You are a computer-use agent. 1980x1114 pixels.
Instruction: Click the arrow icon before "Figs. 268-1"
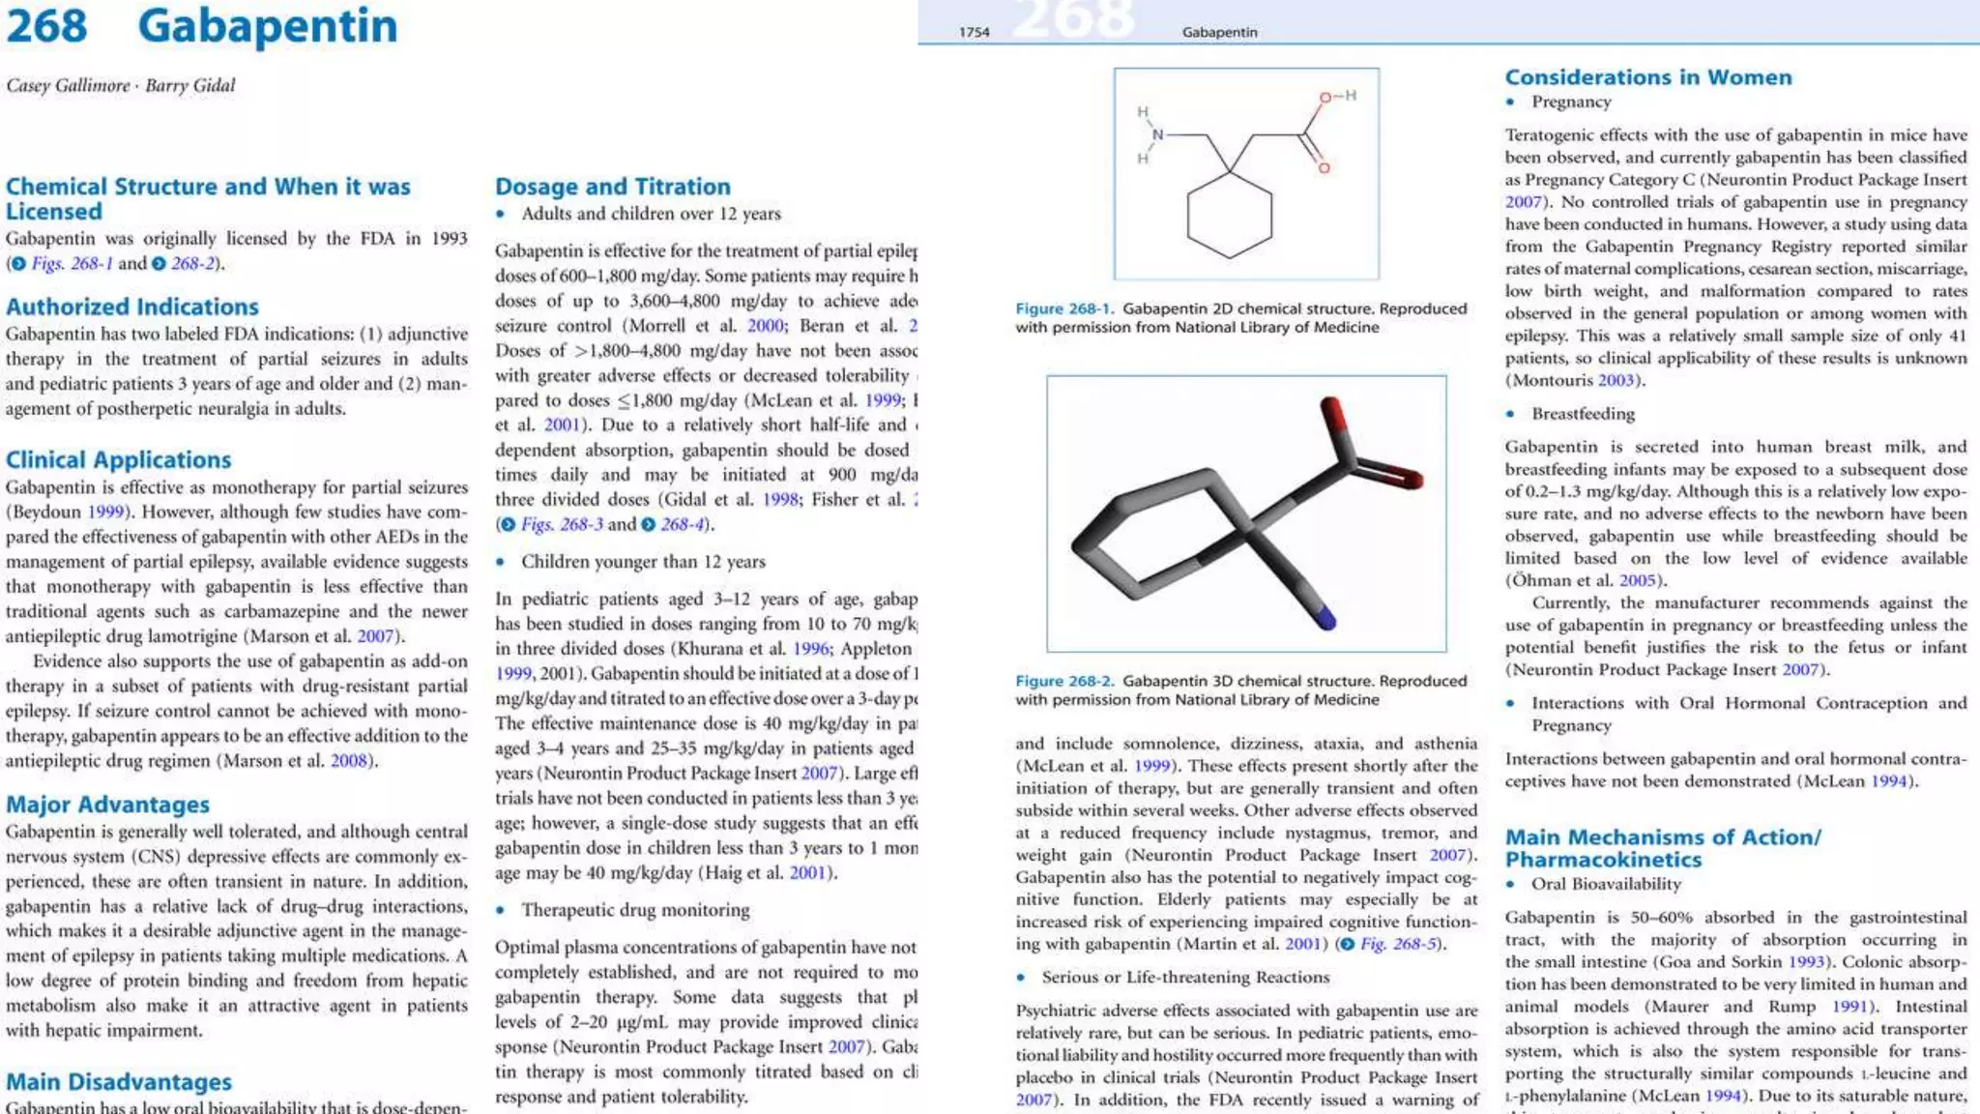(19, 264)
